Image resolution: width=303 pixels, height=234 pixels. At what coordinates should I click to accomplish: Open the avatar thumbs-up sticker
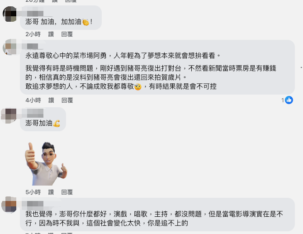(46, 163)
